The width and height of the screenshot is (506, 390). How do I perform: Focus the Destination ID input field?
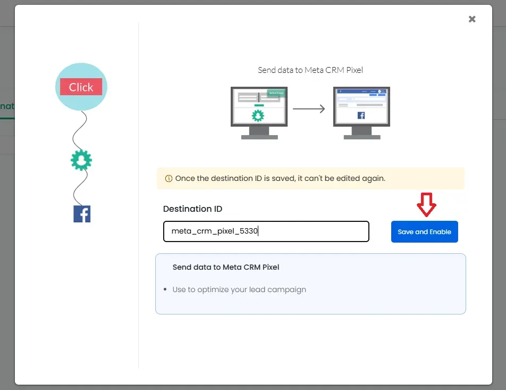(266, 231)
